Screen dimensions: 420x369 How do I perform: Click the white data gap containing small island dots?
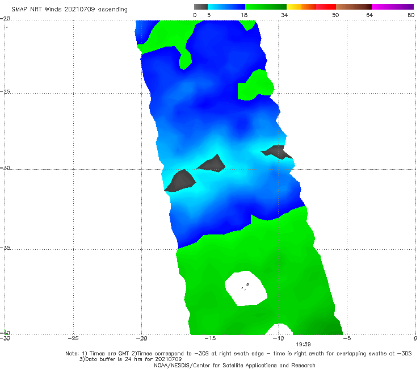click(246, 288)
